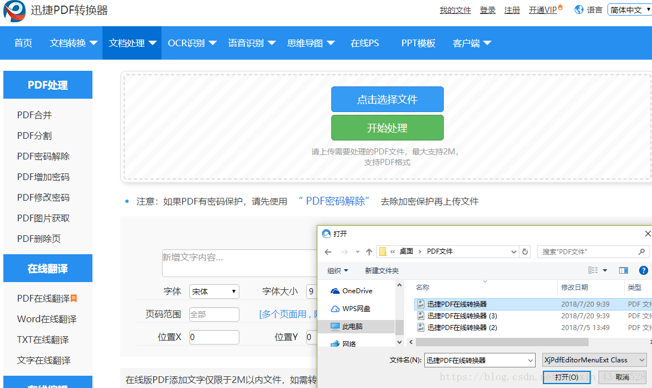
Task: Open the 我的文件 link
Action: click(x=455, y=10)
